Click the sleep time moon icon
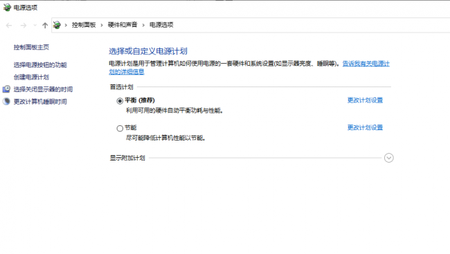 6,101
